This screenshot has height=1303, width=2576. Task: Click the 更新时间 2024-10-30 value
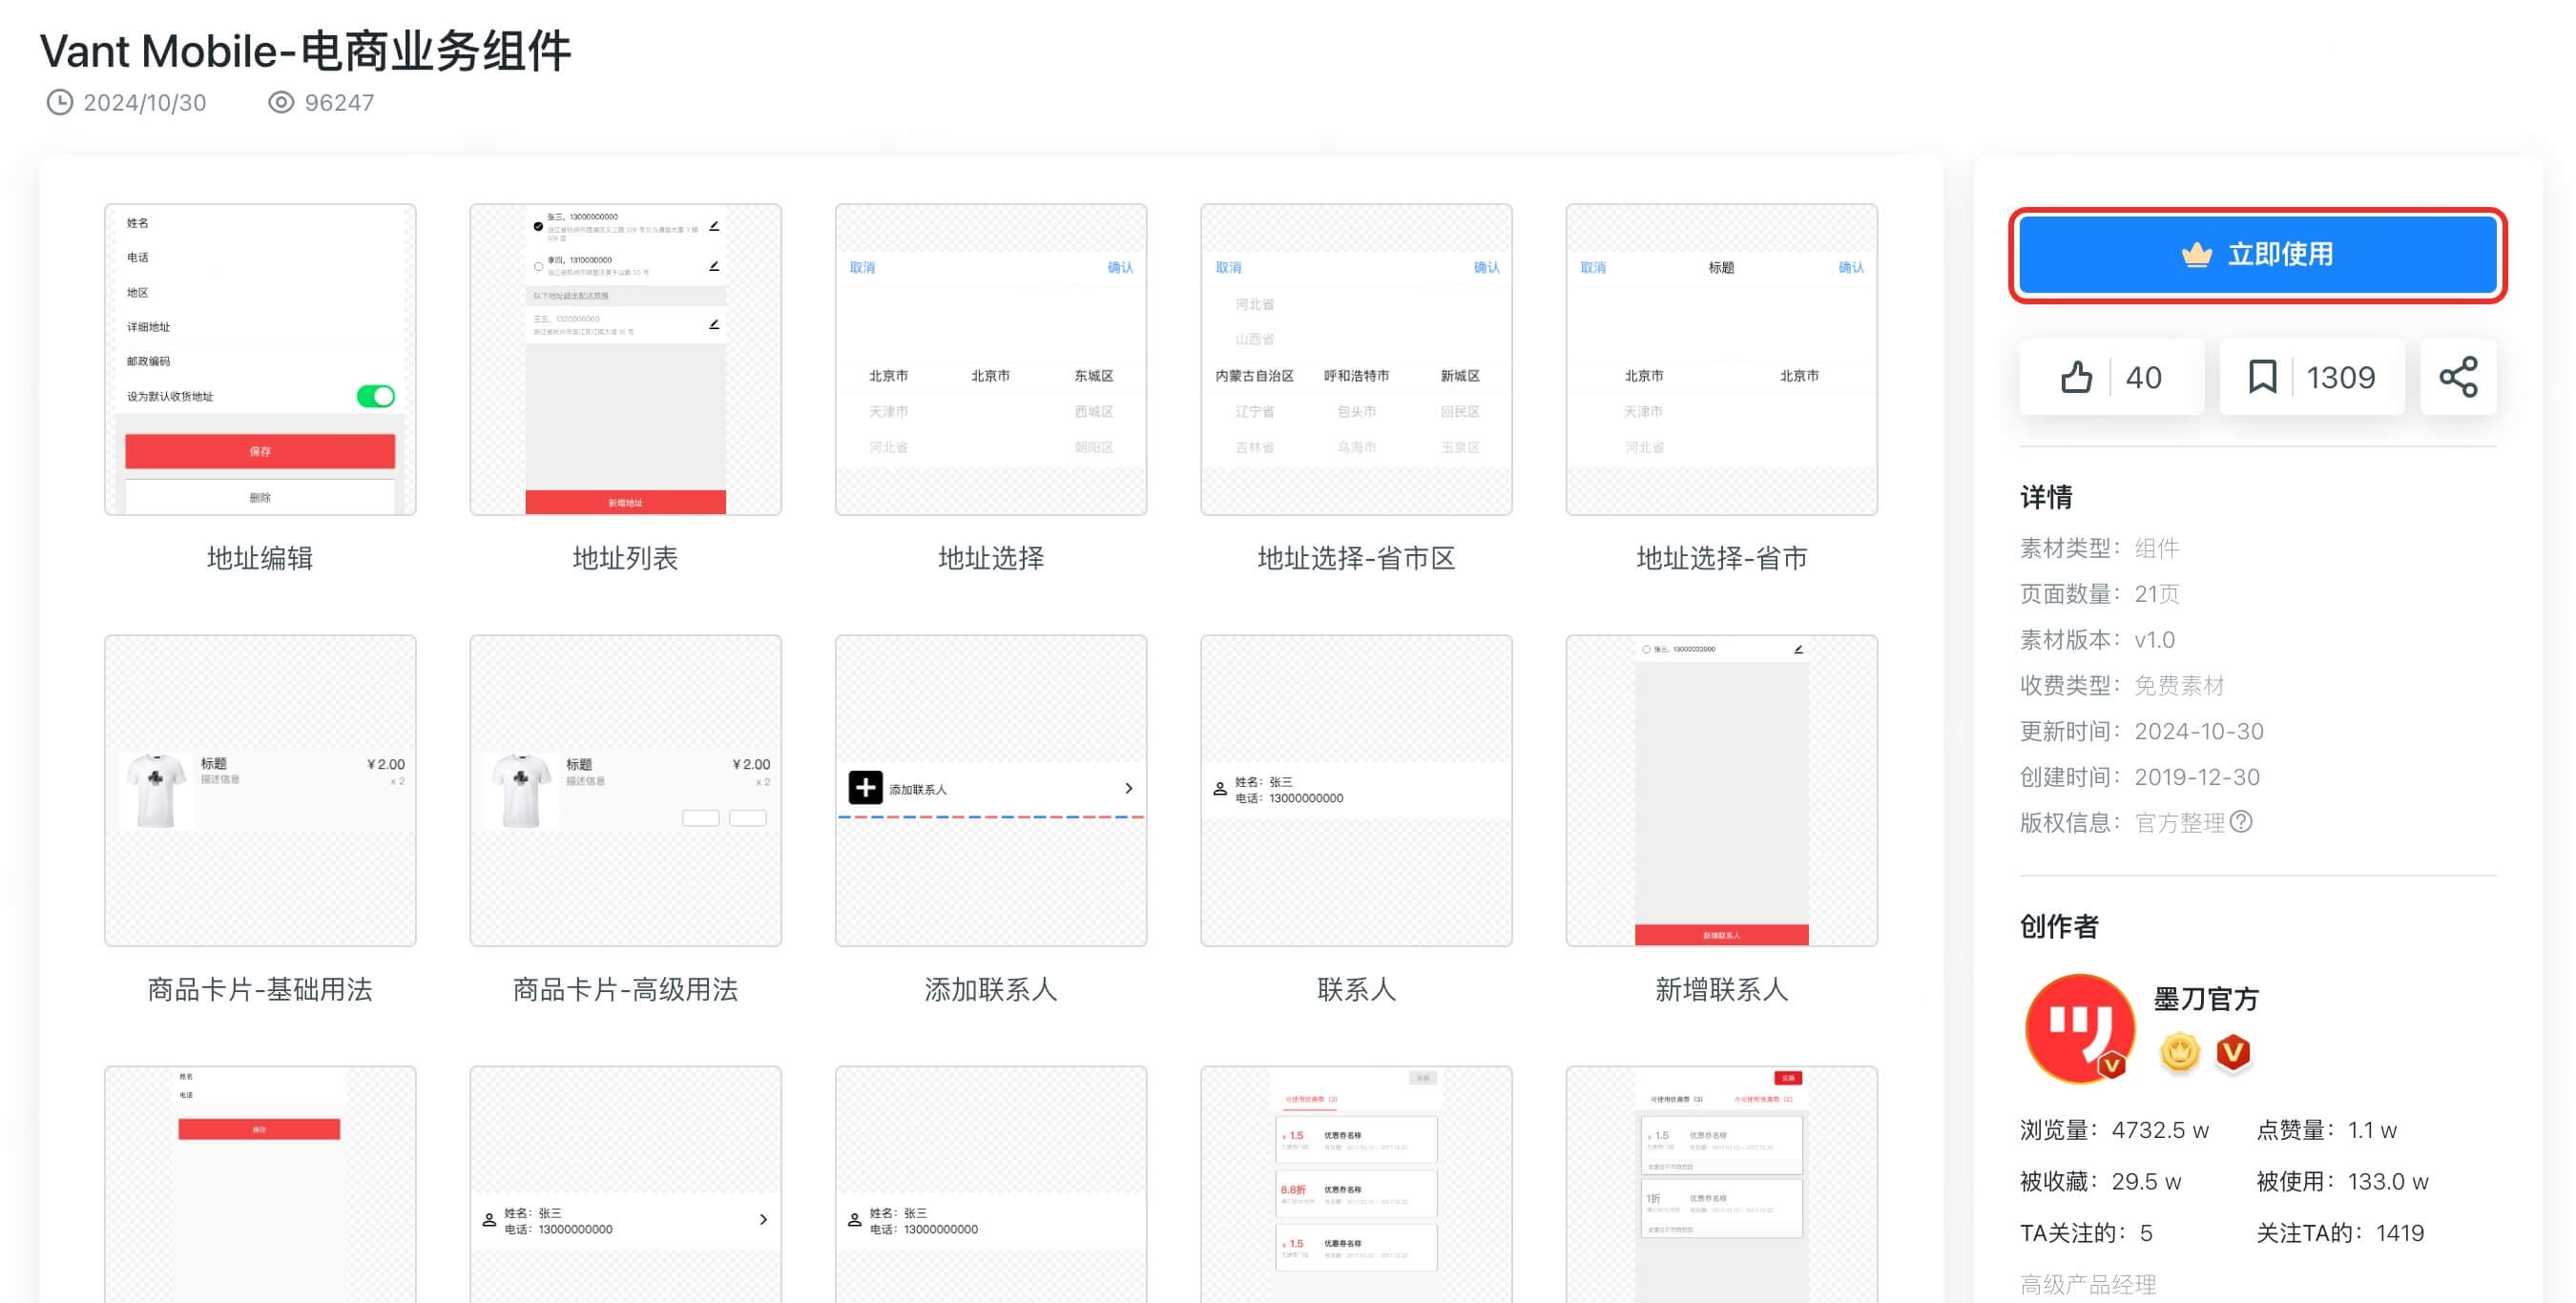click(x=2199, y=731)
